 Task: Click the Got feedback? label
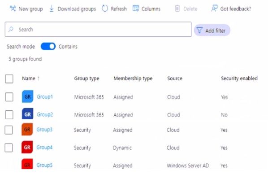(x=236, y=9)
